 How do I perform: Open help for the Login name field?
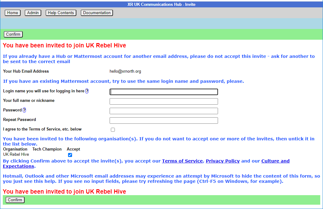[x=87, y=91]
